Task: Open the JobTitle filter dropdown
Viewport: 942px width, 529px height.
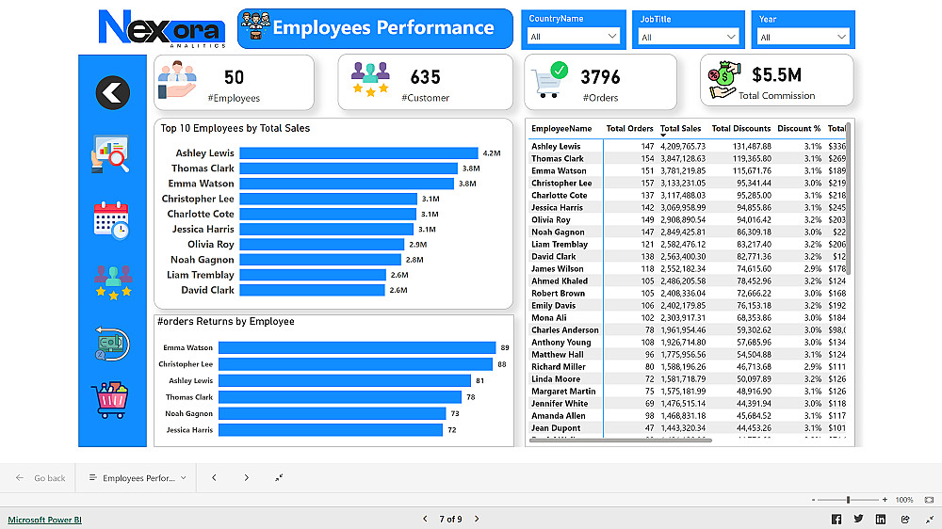Action: pos(688,38)
